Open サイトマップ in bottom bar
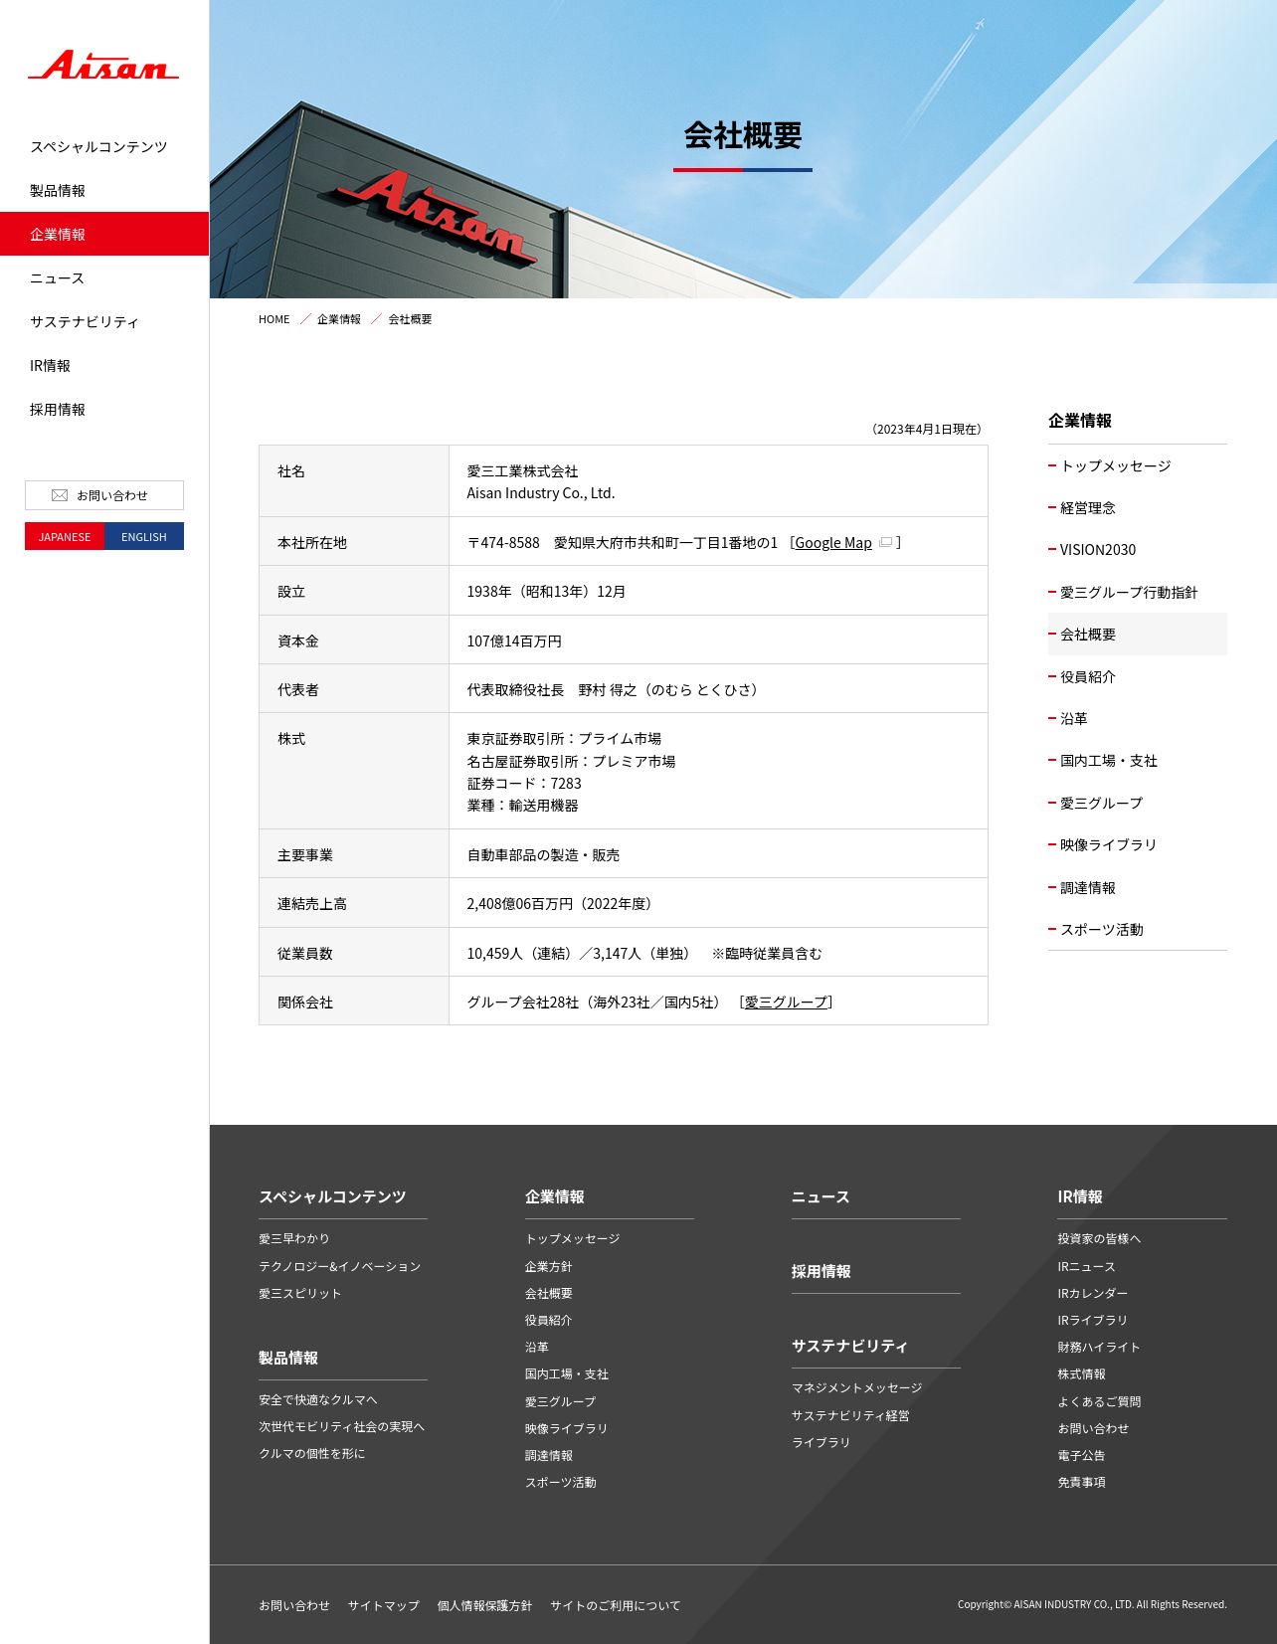This screenshot has width=1277, height=1644. click(x=384, y=1606)
